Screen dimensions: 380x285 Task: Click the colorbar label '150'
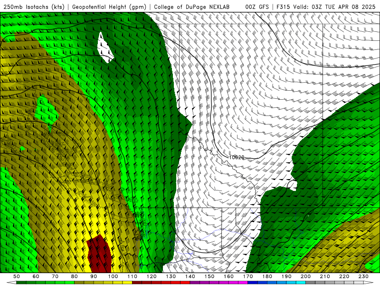(209, 276)
